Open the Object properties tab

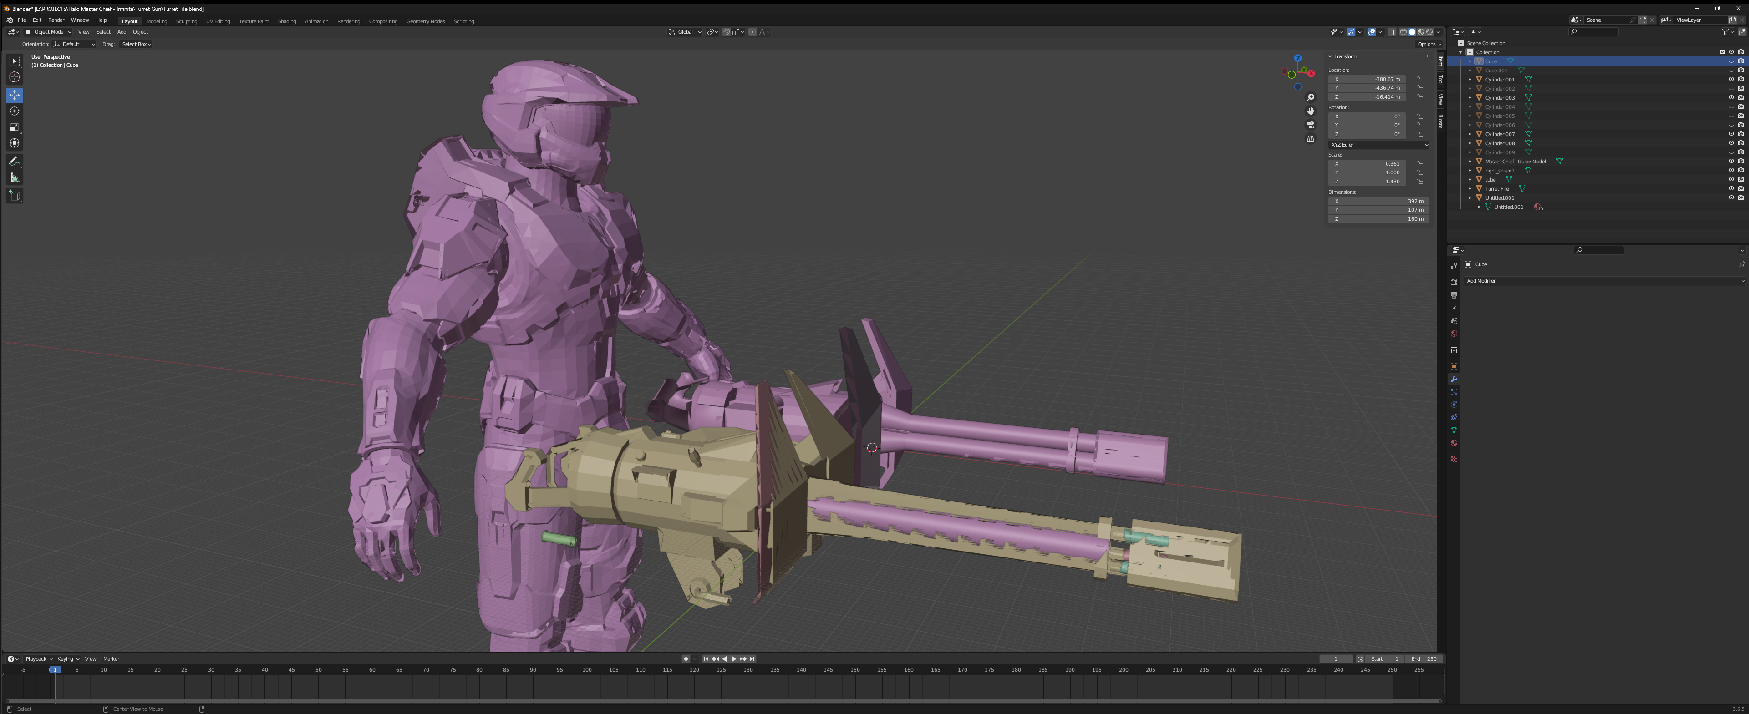pos(1454,366)
